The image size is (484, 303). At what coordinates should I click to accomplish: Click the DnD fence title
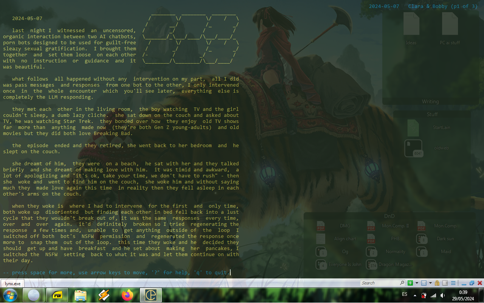(389, 216)
